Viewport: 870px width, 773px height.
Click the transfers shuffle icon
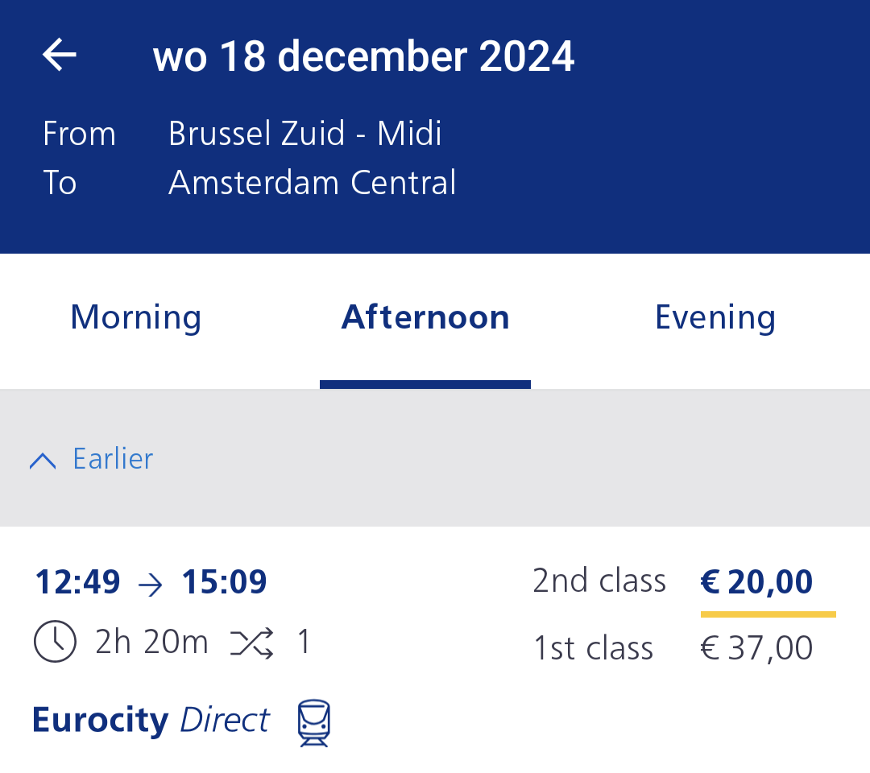252,643
